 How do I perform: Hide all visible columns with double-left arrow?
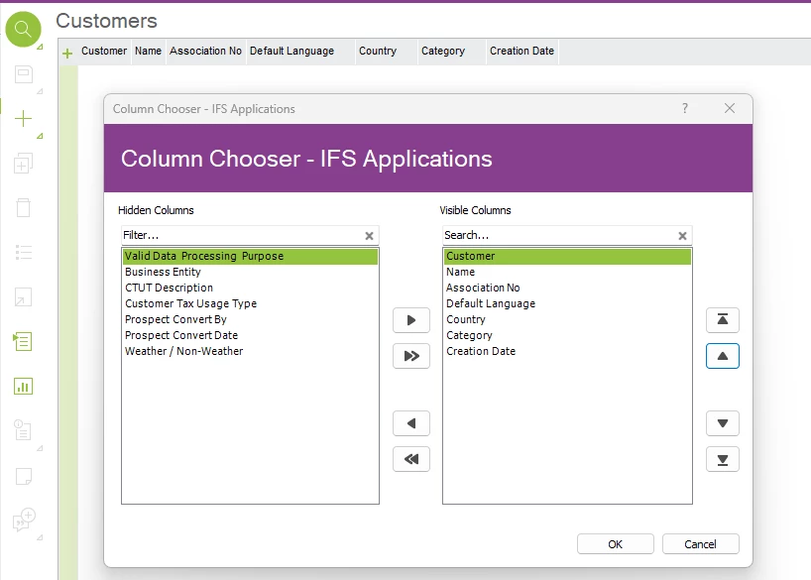point(411,459)
